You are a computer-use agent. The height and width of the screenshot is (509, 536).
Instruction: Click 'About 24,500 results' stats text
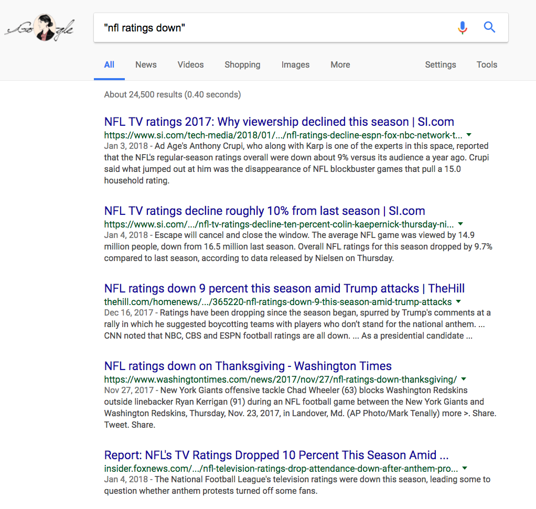(173, 95)
